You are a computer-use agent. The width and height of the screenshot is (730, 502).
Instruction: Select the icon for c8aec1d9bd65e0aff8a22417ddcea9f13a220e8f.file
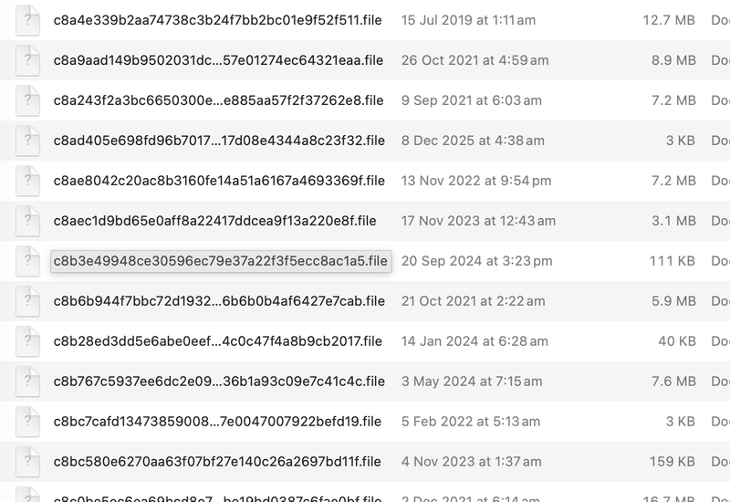(27, 221)
